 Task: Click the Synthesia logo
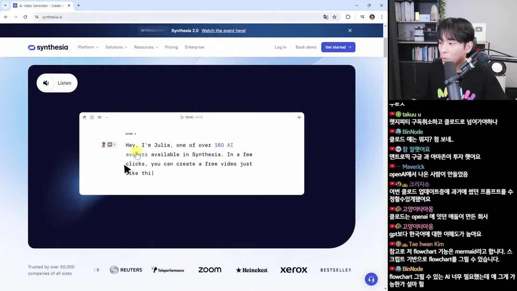click(x=48, y=47)
